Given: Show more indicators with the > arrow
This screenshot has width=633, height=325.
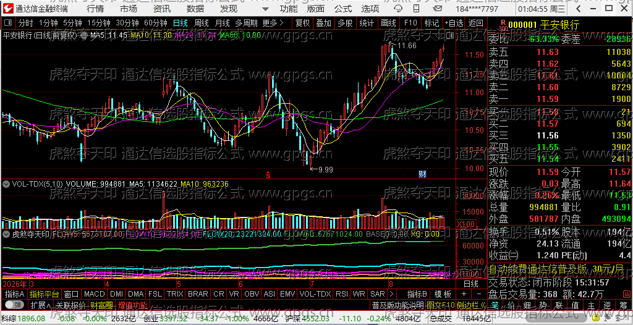Looking at the screenshot, I should tap(392, 294).
